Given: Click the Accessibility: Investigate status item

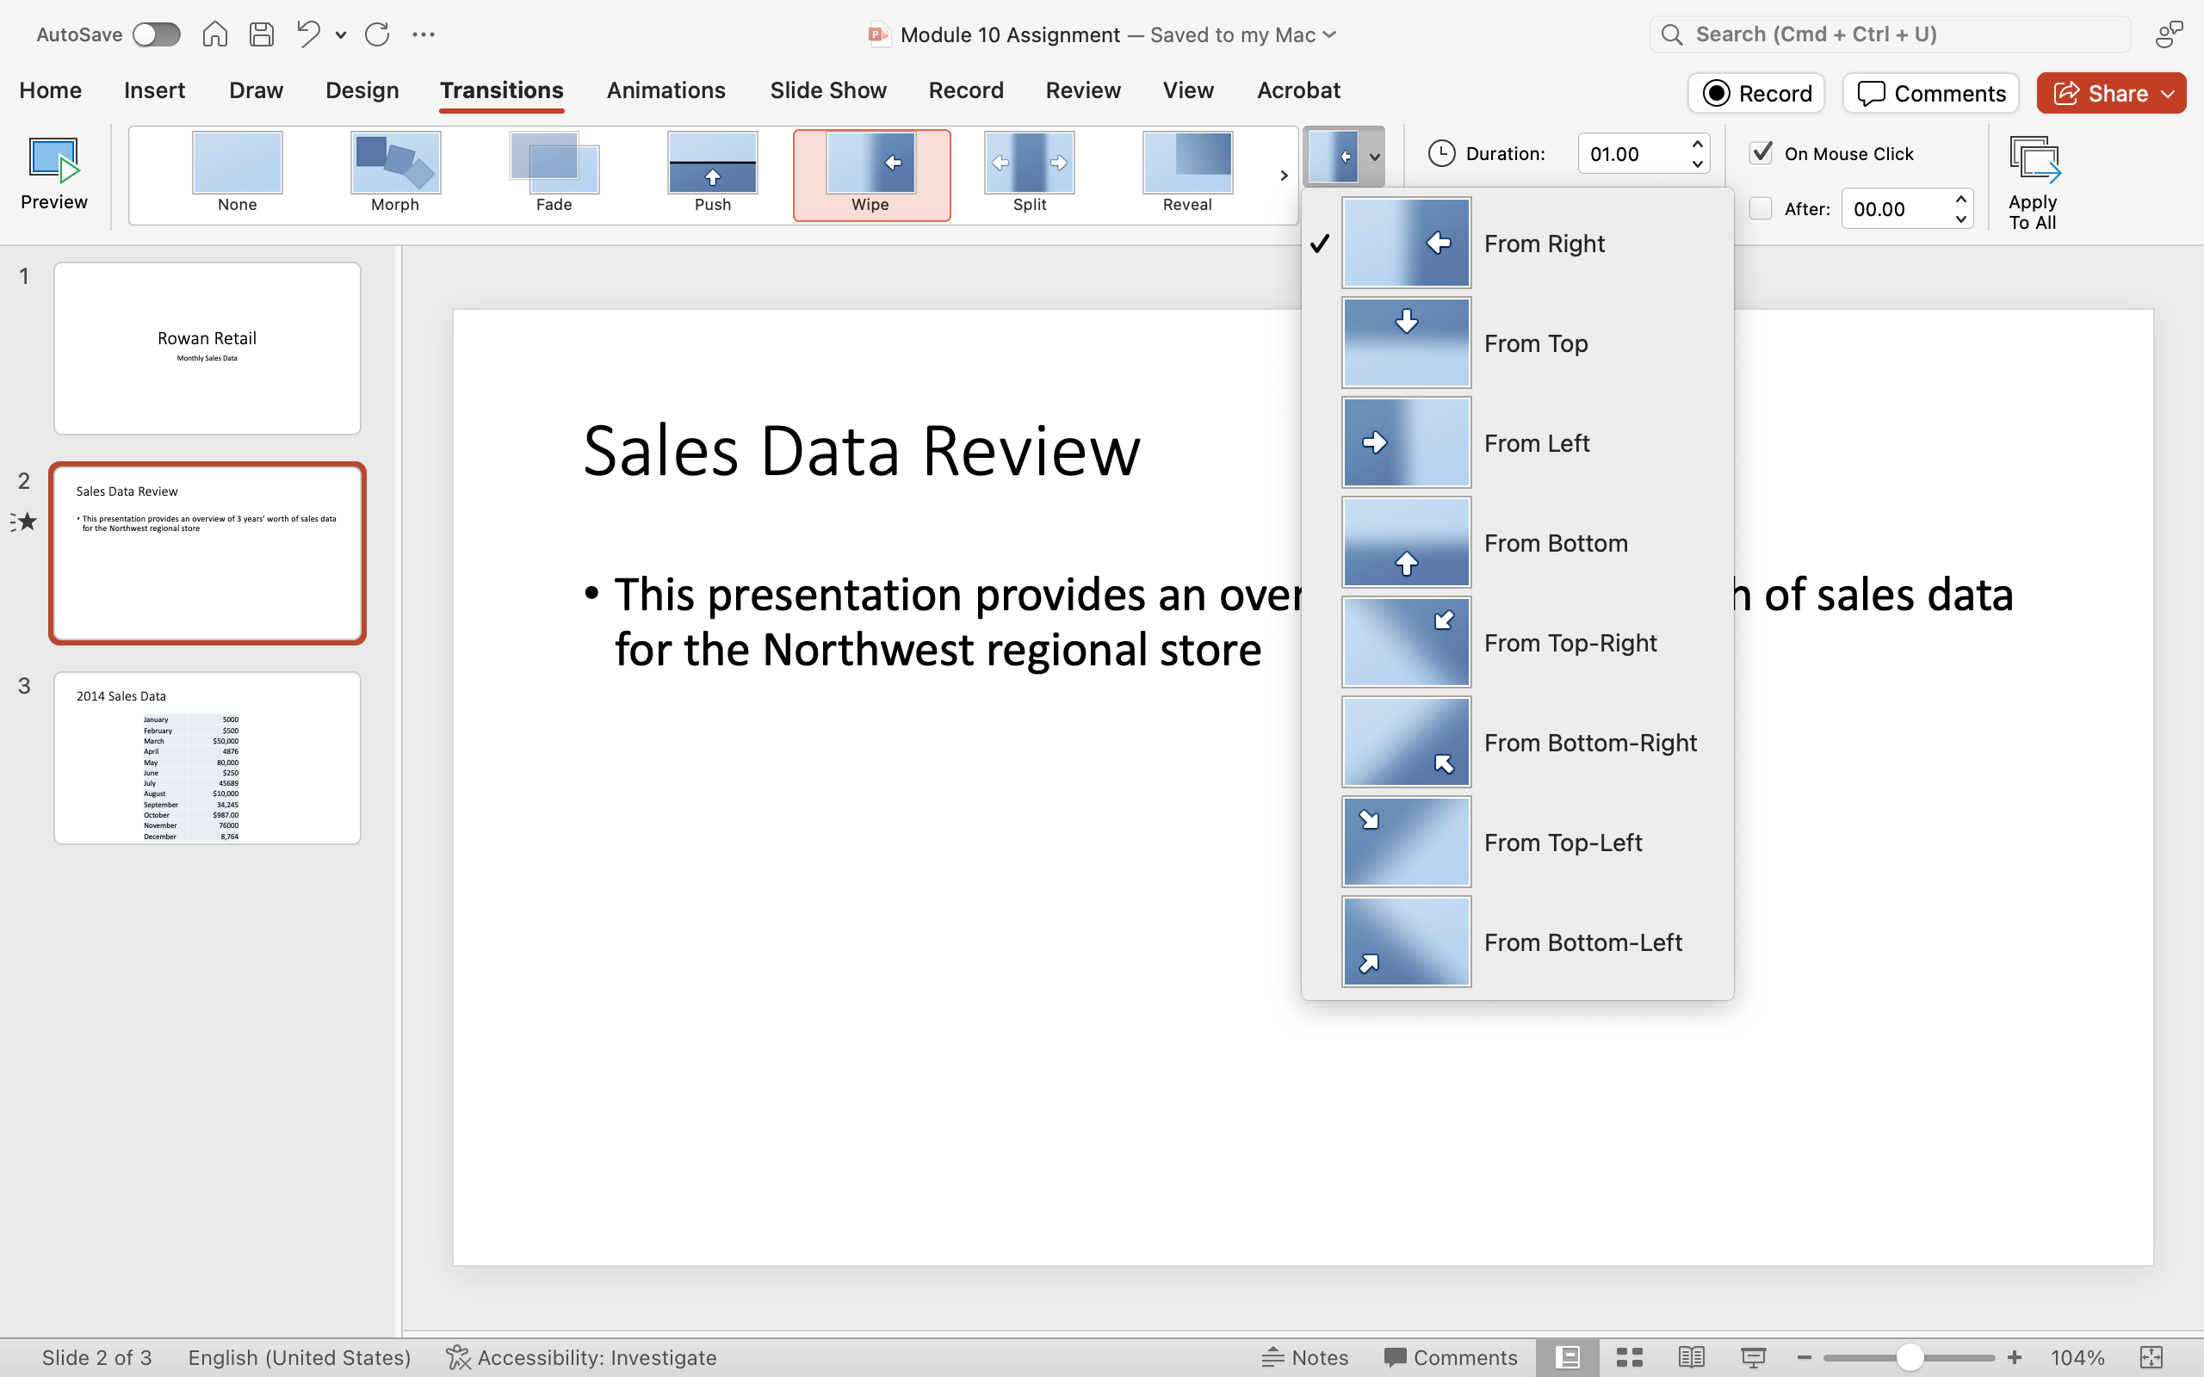Looking at the screenshot, I should (581, 1357).
